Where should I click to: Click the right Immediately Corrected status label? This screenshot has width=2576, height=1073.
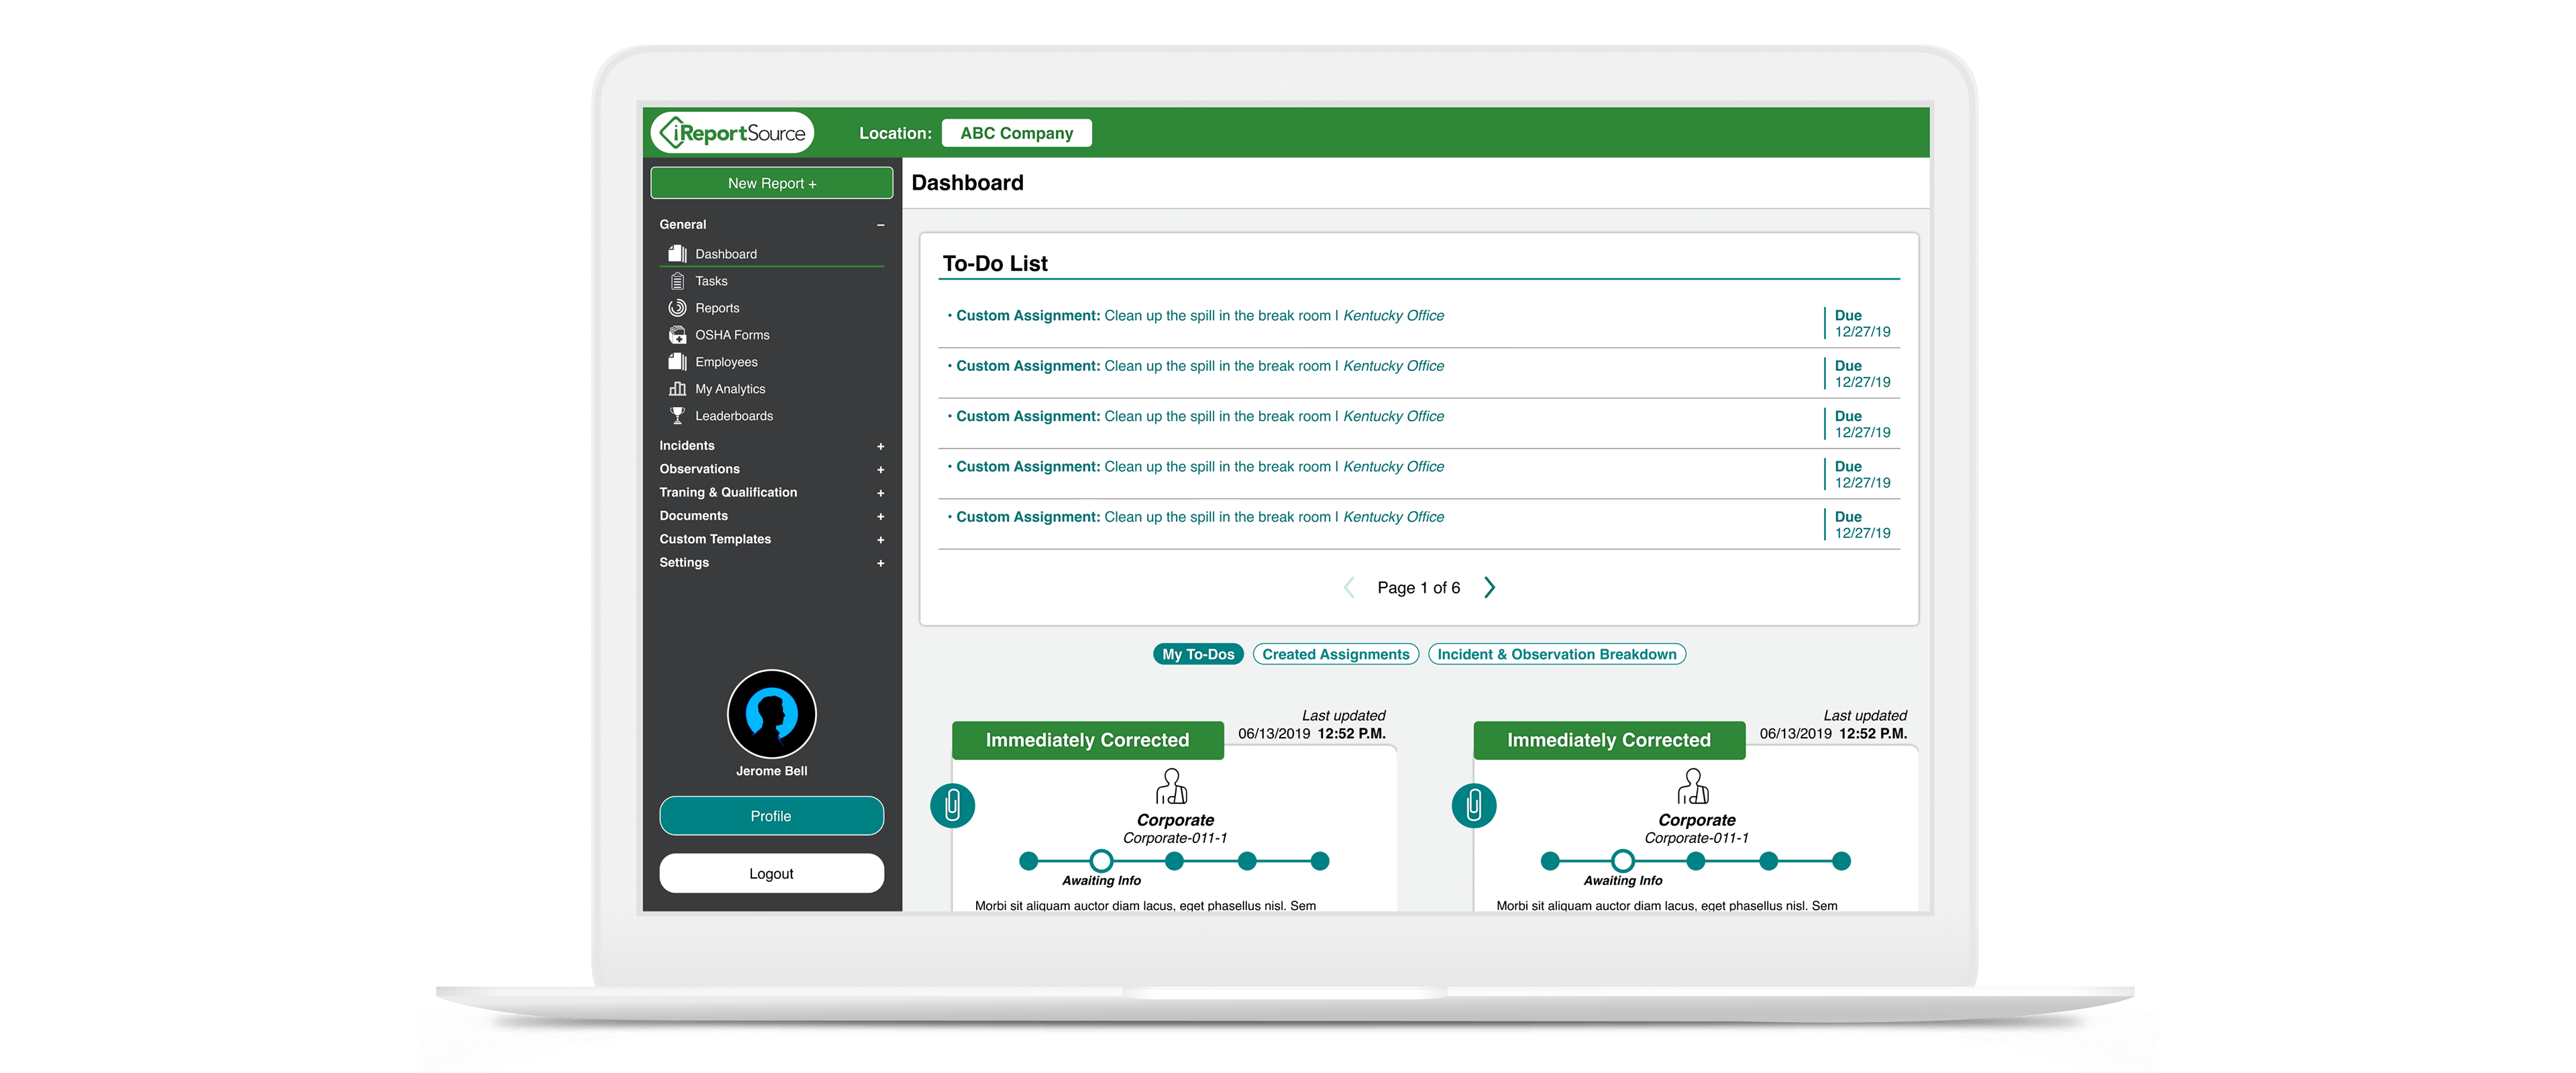click(1608, 740)
